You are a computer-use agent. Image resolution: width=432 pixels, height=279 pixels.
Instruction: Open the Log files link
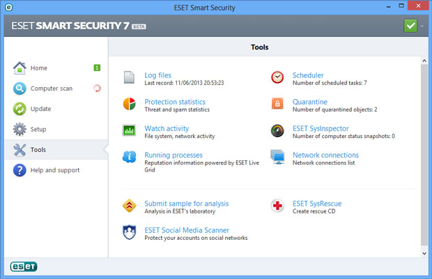158,75
